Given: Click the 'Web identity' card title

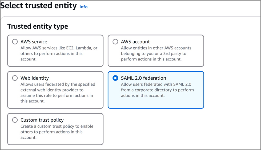Looking at the screenshot, I should tap(35, 78).
